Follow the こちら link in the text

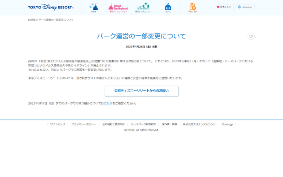coord(108,103)
